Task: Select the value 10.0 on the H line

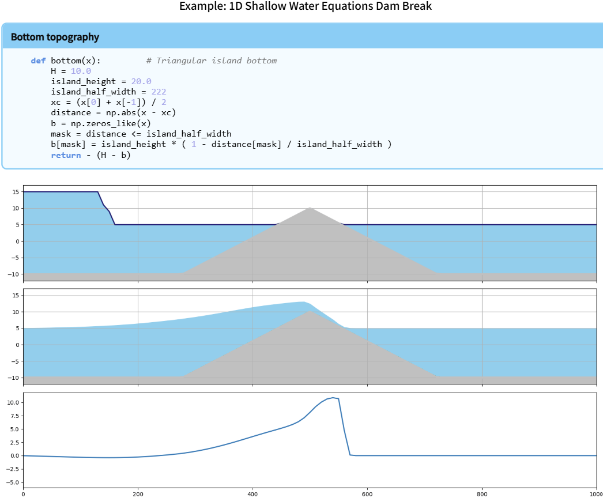Action: [81, 71]
